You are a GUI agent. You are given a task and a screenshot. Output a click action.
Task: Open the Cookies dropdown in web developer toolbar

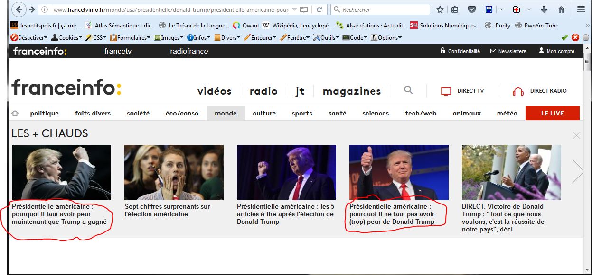pyautogui.click(x=66, y=37)
